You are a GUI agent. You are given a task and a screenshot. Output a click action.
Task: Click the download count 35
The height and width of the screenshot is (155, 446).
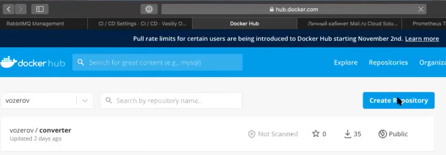[x=357, y=134]
